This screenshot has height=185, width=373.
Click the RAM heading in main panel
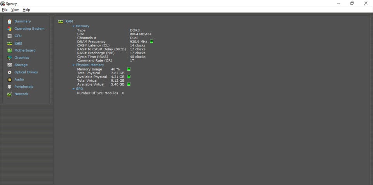coord(69,21)
